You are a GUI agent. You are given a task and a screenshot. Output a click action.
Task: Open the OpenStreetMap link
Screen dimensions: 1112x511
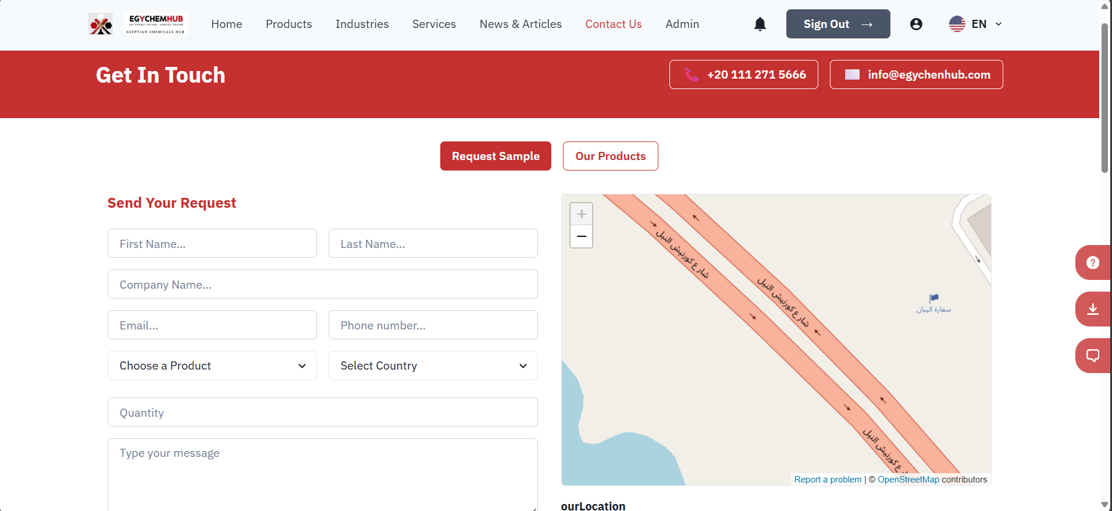pos(908,480)
